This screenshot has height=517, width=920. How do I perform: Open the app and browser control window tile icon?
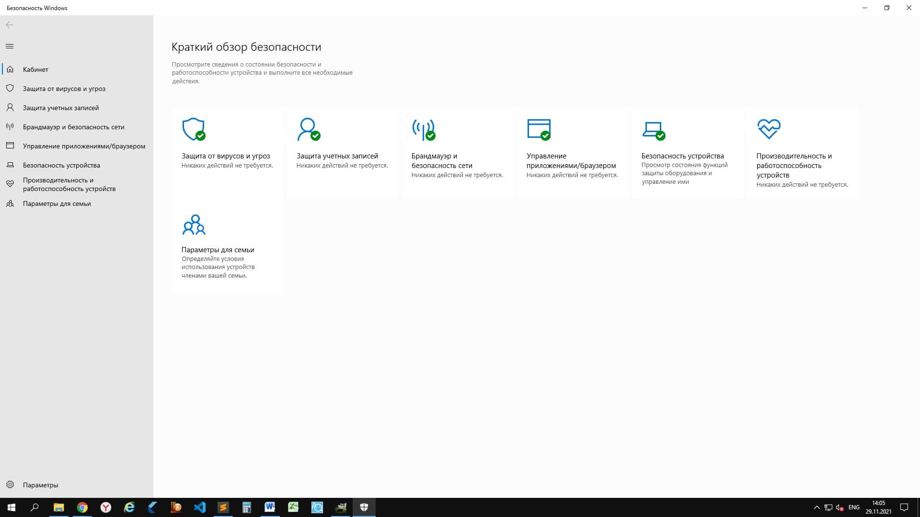539,129
